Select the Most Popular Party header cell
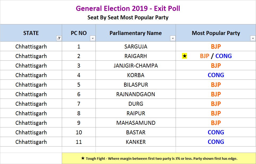The width and height of the screenshot is (256, 164). pyautogui.click(x=216, y=33)
